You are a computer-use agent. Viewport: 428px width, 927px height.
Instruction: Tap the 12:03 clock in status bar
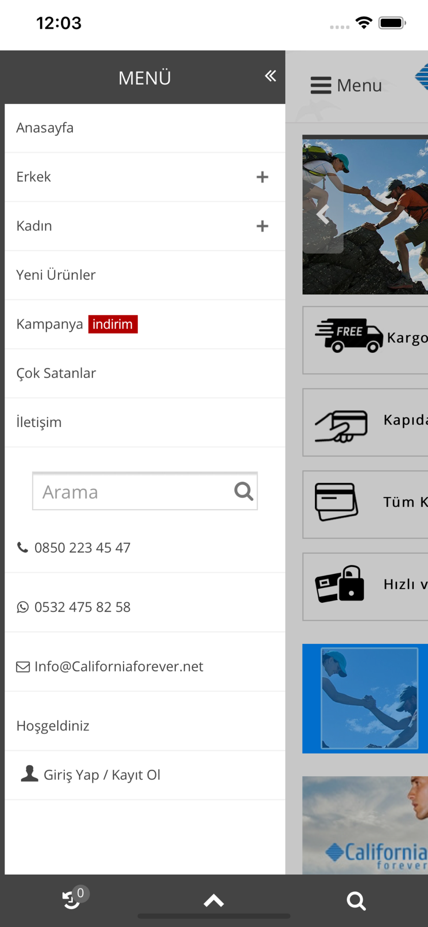tap(59, 23)
